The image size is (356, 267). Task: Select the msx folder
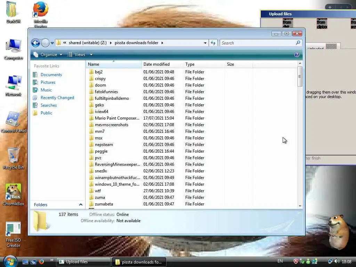click(x=98, y=138)
